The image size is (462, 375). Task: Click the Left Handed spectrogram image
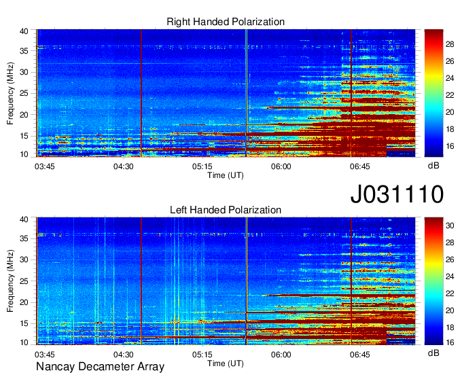226,281
